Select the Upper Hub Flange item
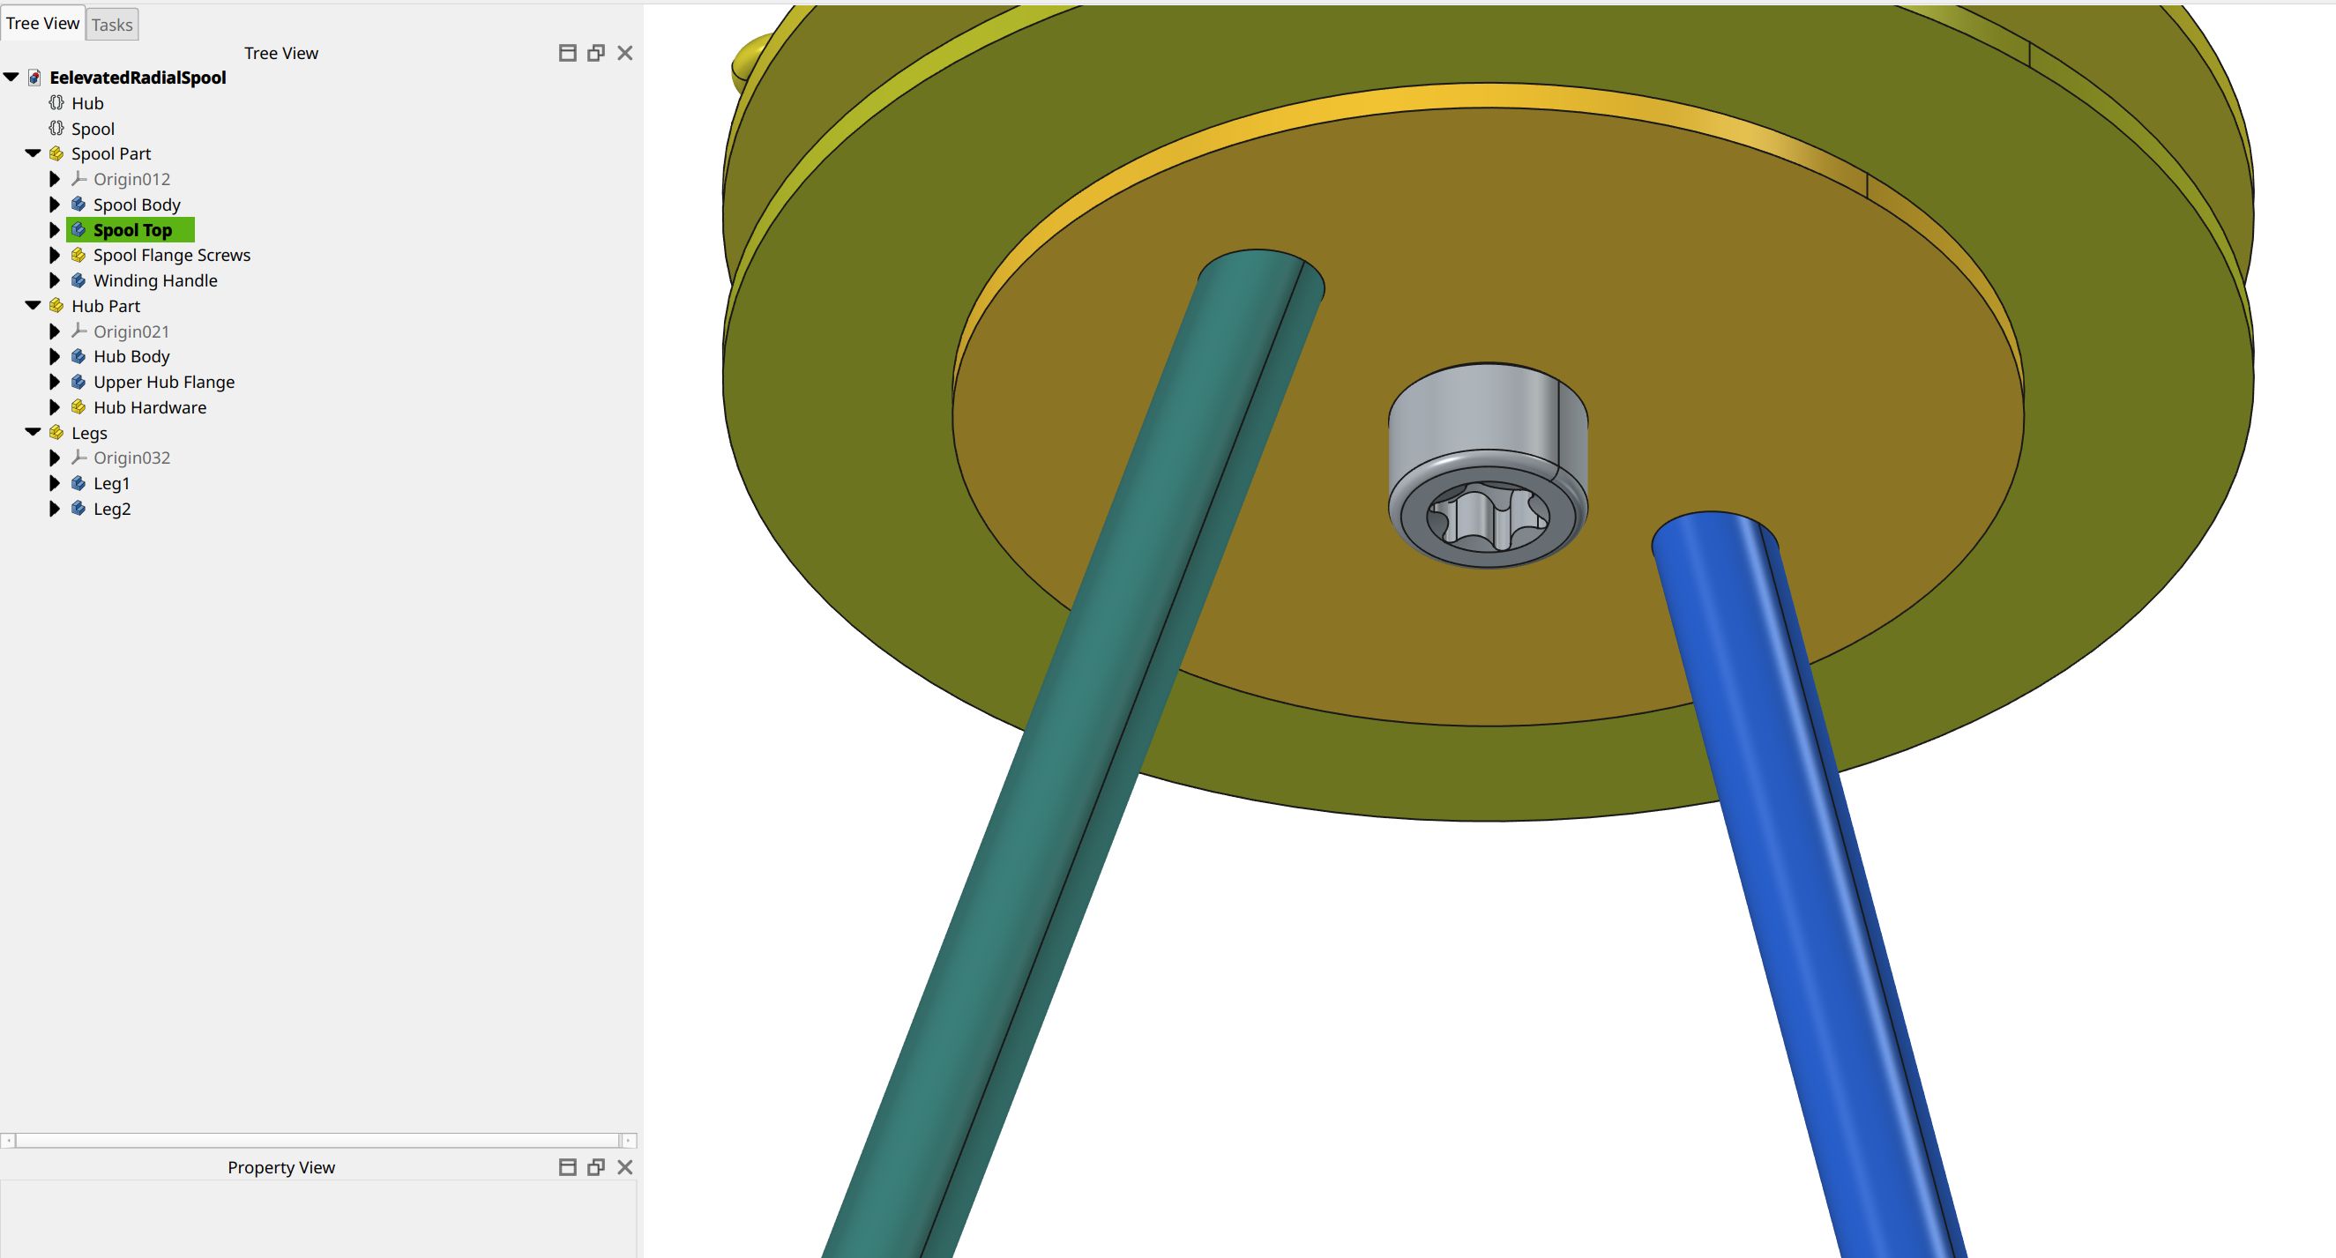 coord(163,382)
